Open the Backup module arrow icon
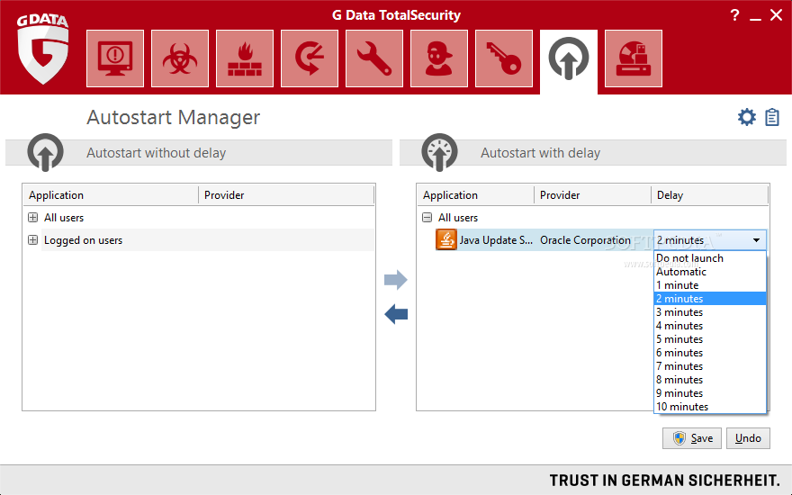792x495 pixels. 309,58
